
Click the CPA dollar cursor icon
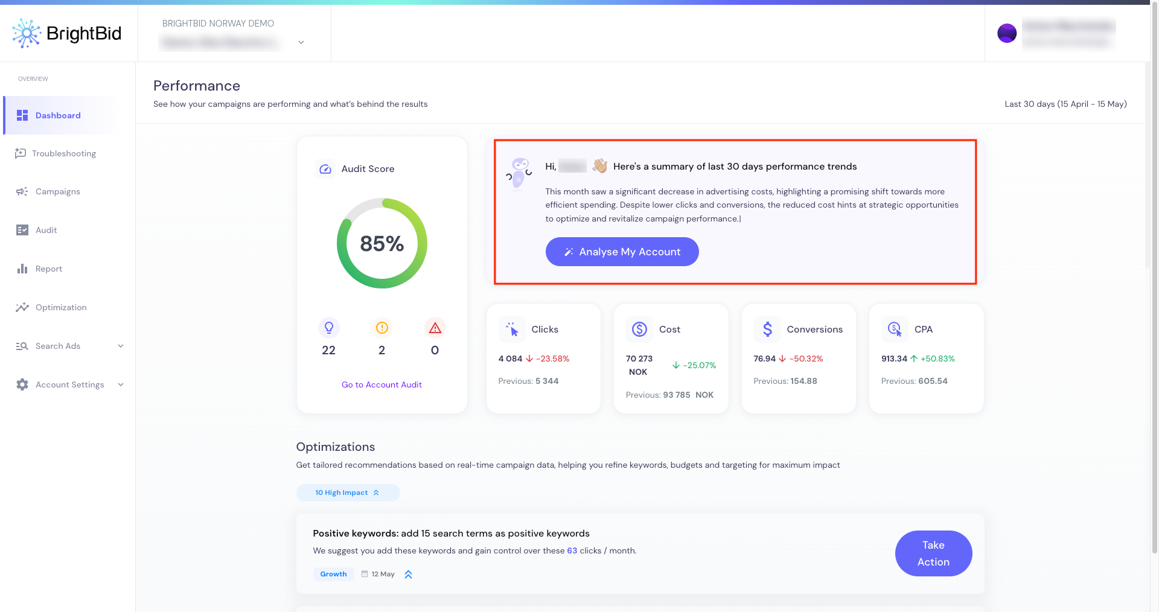pyautogui.click(x=895, y=330)
